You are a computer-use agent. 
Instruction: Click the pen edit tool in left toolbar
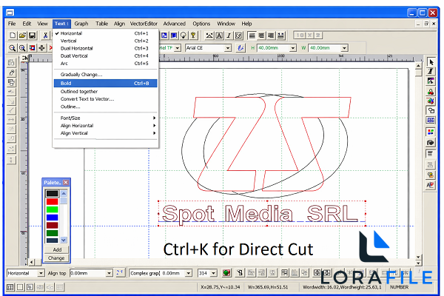[x=11, y=73]
